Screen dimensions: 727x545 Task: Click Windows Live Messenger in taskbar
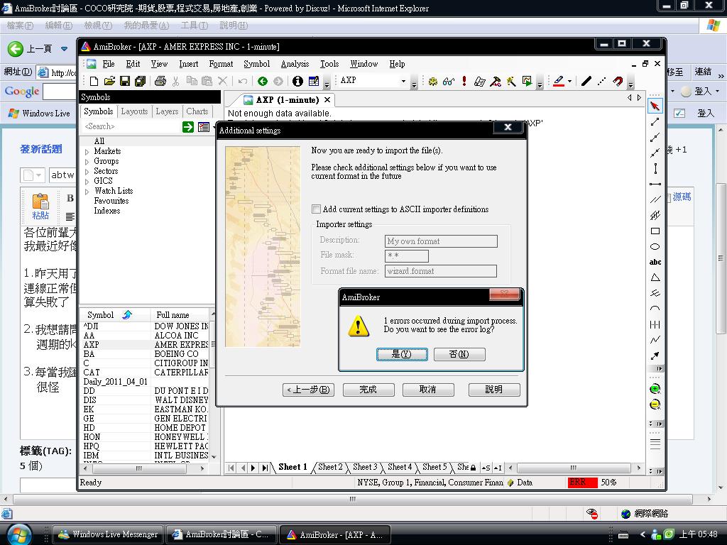(109, 534)
